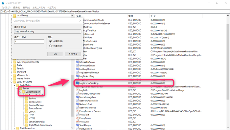The width and height of the screenshot is (230, 130).
Task: Open the ファイル(F) menu
Action: click(x=6, y=8)
